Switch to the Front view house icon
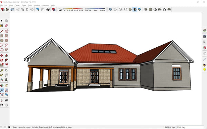The image size is (207, 129). point(155,10)
